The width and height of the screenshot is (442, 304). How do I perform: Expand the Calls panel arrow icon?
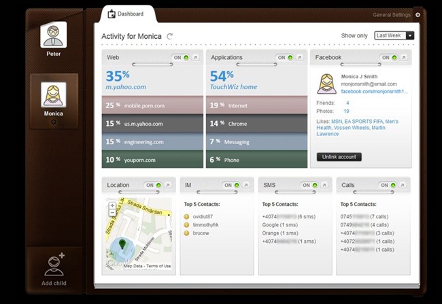pyautogui.click(x=403, y=185)
